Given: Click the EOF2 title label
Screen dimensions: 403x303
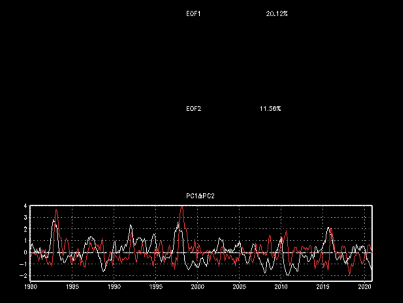Looking at the screenshot, I should 194,109.
